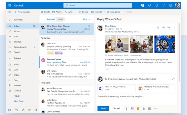Send the reply

click(103, 108)
